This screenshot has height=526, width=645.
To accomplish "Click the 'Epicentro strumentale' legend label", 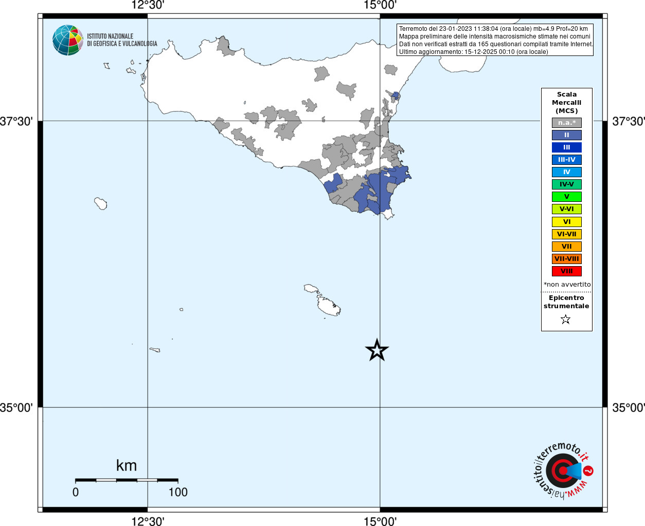I will 566,302.
